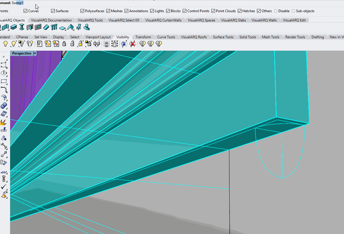
Task: Switch to the Transform toolbar tab
Action: click(x=143, y=37)
